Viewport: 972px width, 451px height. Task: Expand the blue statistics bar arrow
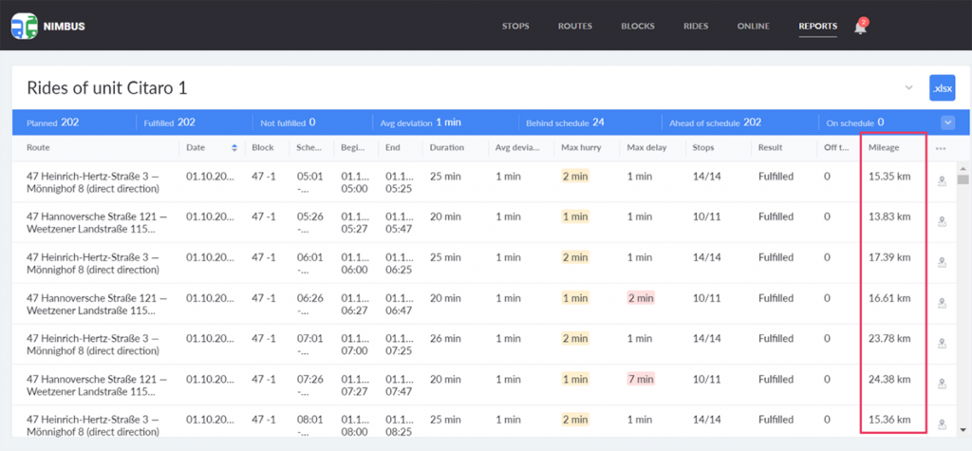(948, 122)
